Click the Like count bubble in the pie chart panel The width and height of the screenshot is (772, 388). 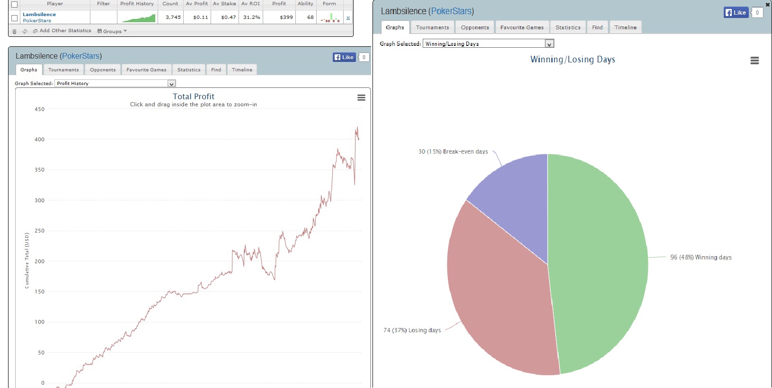757,13
